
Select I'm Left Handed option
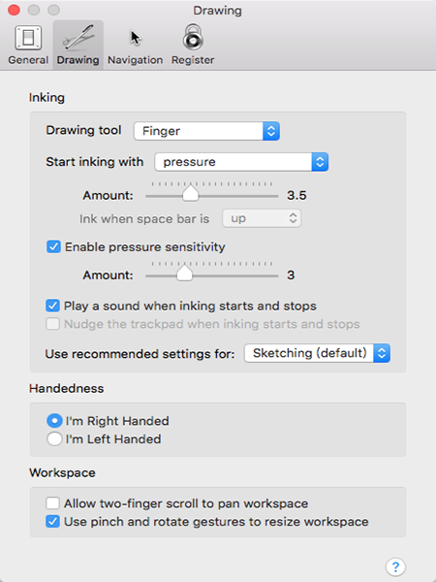click(54, 439)
